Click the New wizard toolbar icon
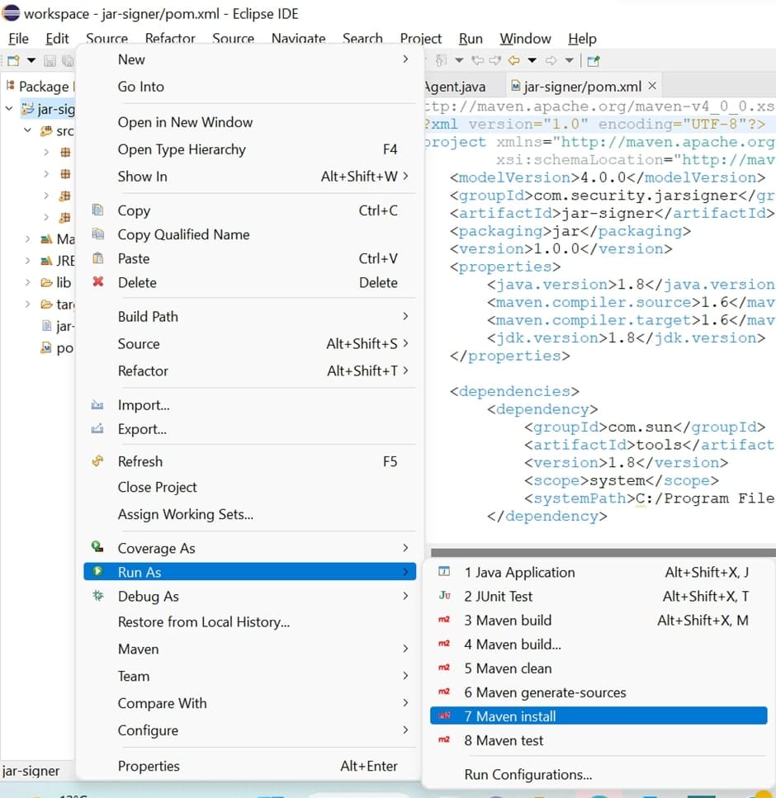Screen dimensions: 776x798 coord(13,61)
